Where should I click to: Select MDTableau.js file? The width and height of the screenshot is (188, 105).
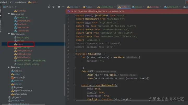(22, 57)
